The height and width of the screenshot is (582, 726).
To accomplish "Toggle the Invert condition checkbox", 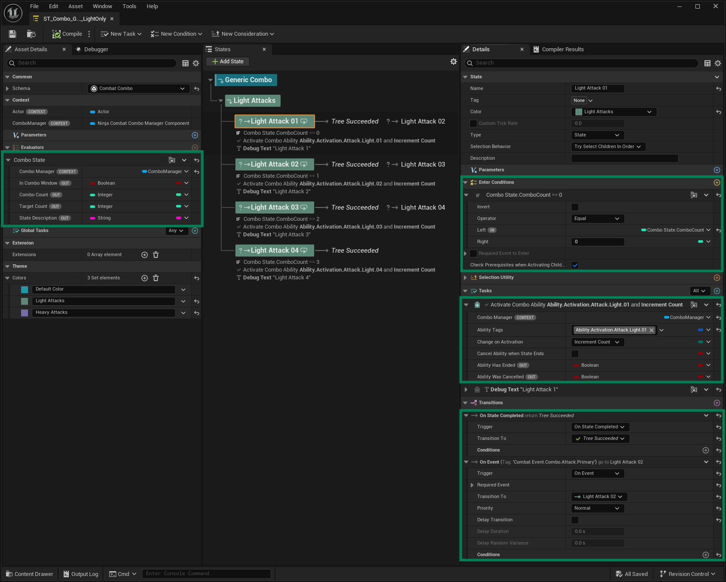I will pos(575,207).
